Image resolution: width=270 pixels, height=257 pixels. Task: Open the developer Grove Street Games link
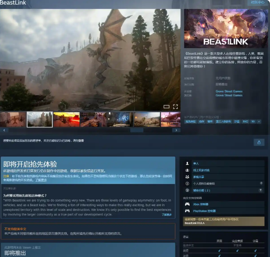(229, 91)
